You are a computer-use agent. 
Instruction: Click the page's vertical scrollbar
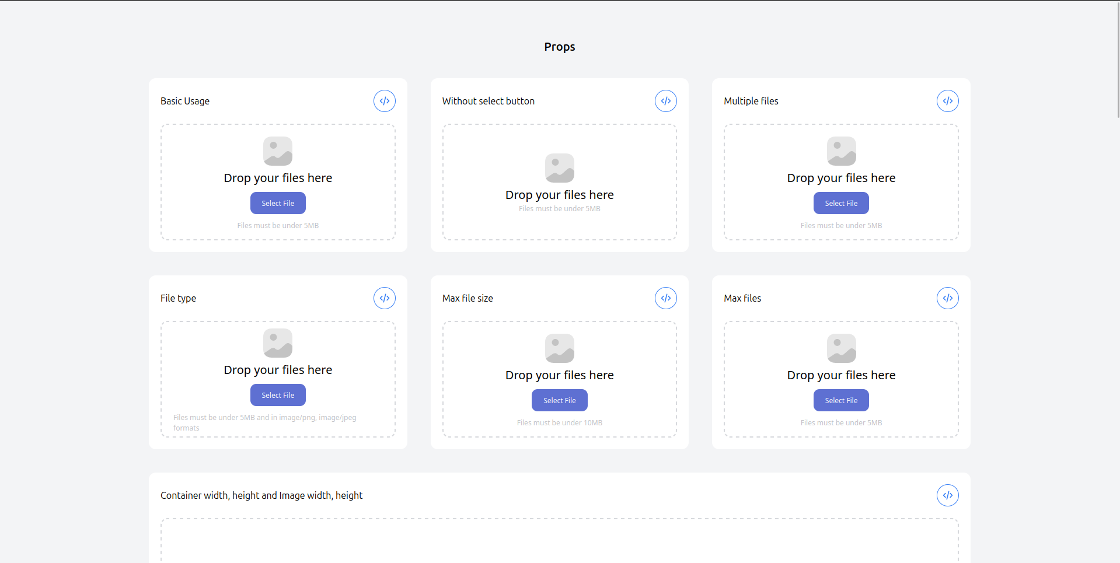pos(1117,58)
